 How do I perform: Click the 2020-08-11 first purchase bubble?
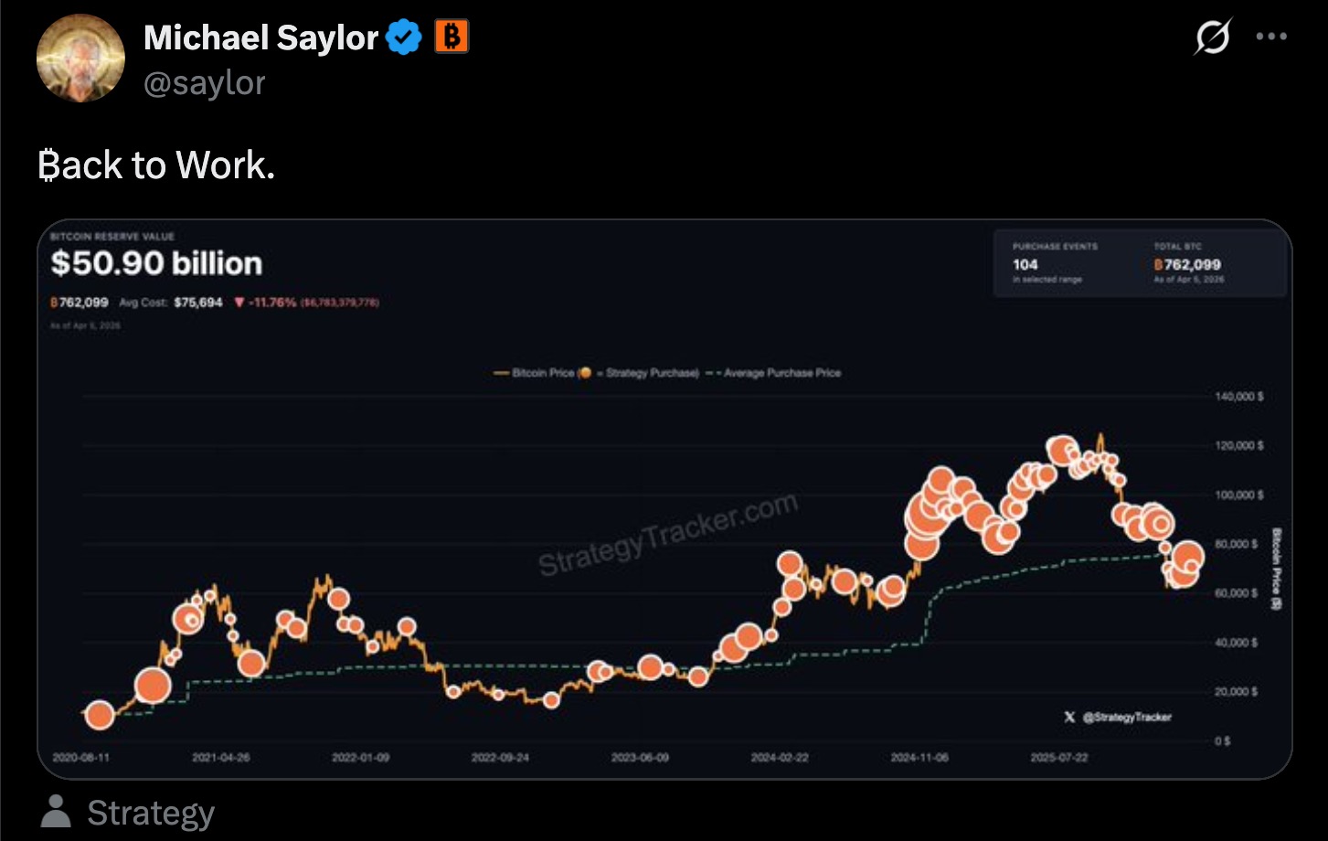tap(100, 715)
